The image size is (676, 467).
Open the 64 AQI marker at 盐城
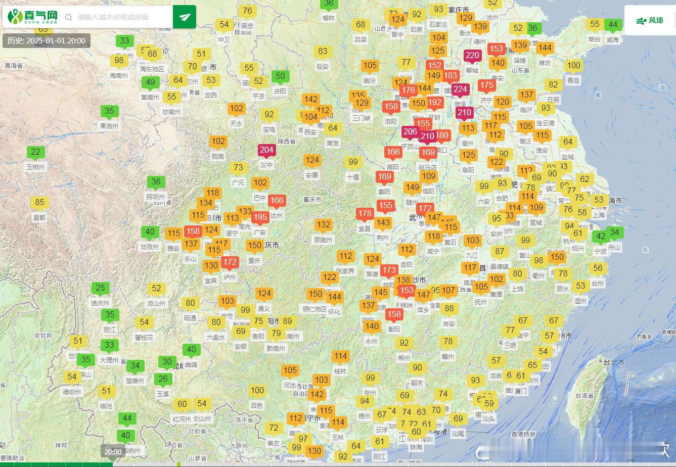click(568, 143)
